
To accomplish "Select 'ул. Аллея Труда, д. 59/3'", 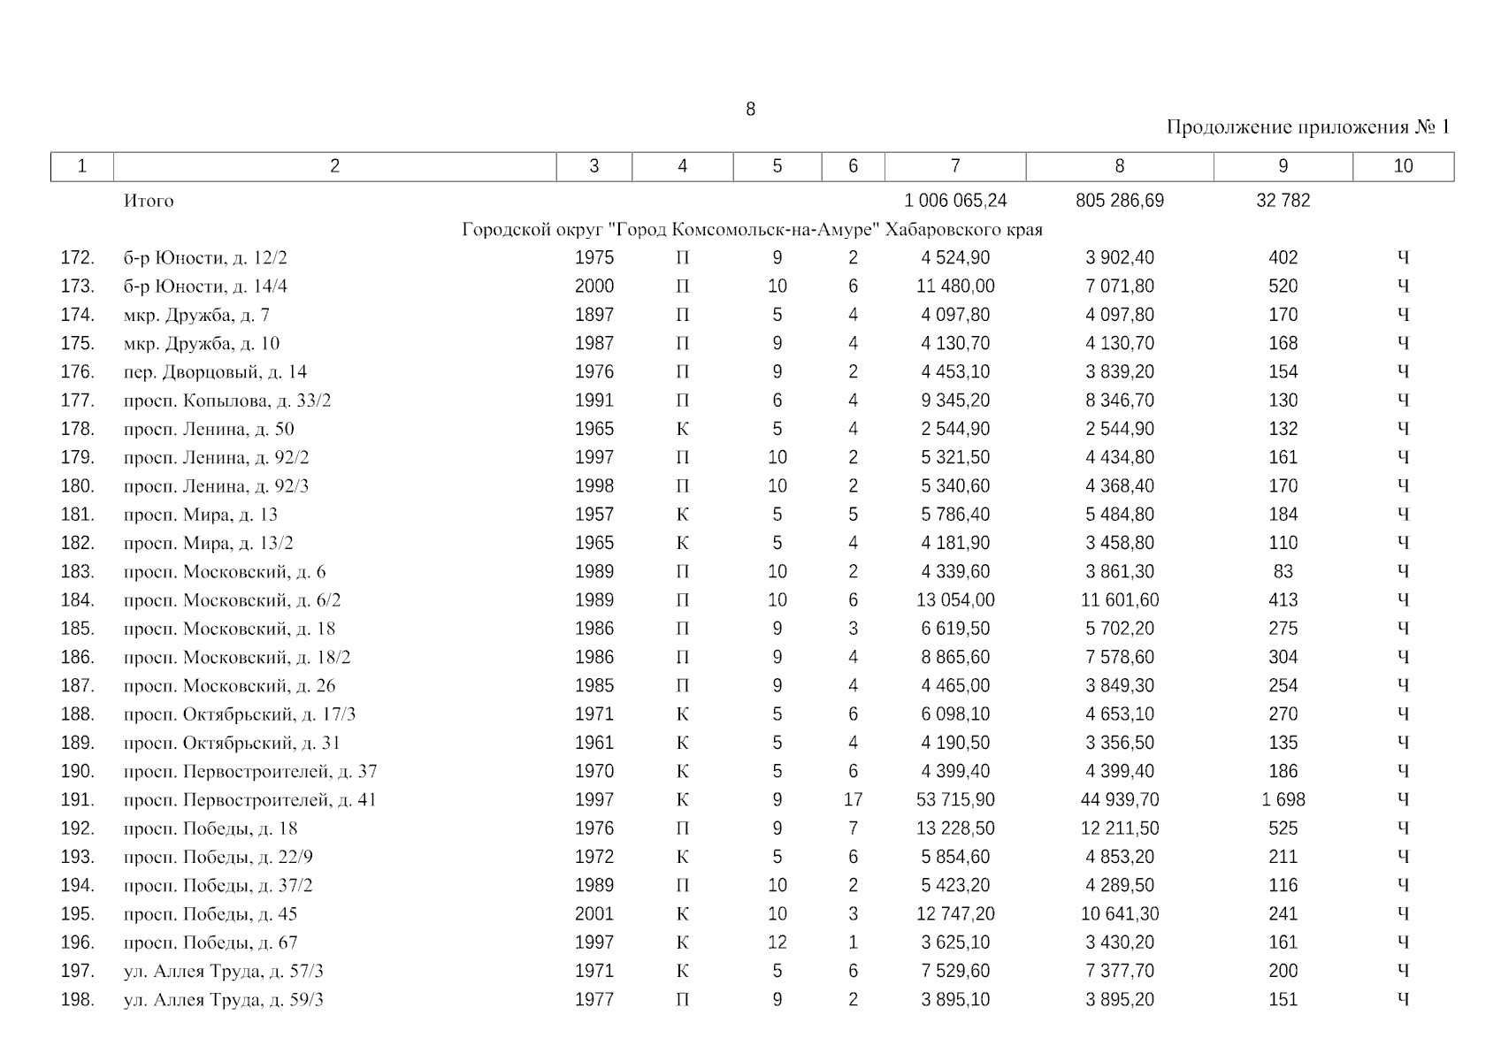I will coord(224,1000).
